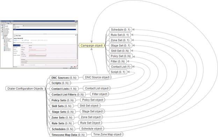The height and width of the screenshot is (137, 218).
Task: Select the Stage Sets (0..N) topic
Action: tap(63, 112)
